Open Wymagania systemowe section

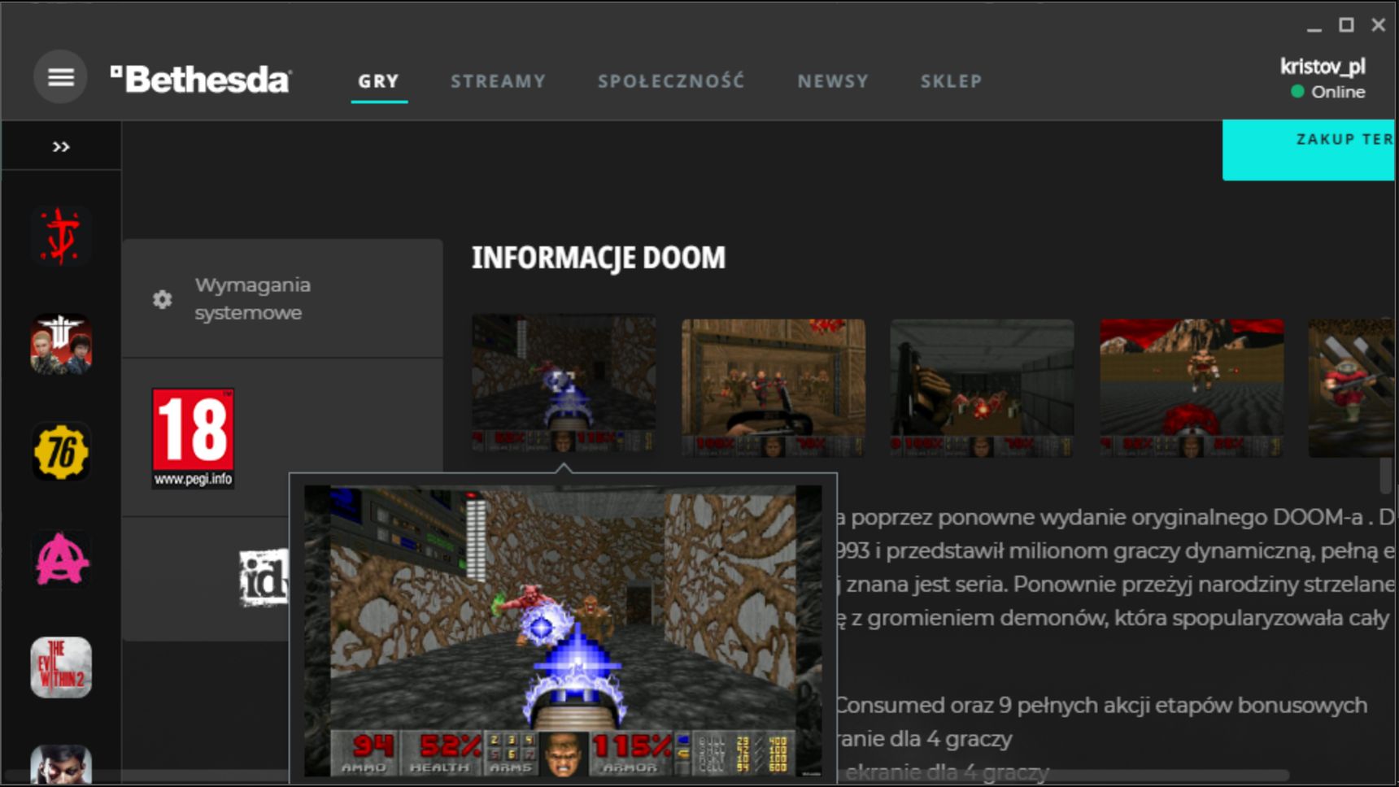pyautogui.click(x=282, y=298)
